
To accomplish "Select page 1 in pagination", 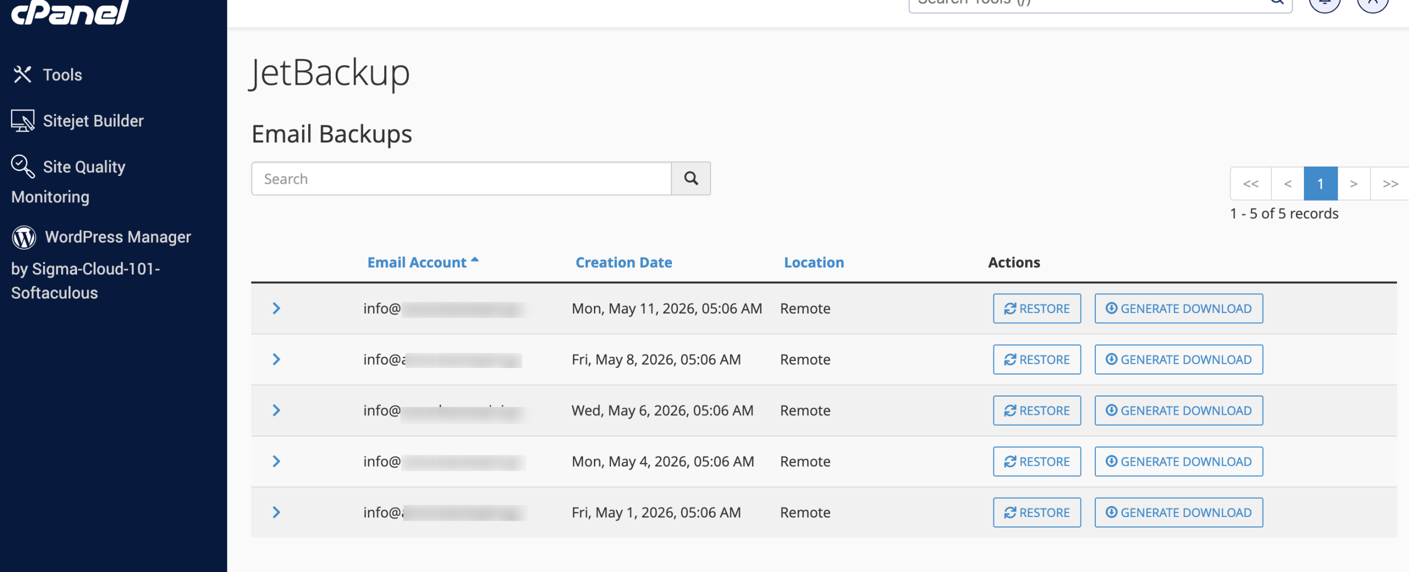I will 1321,184.
